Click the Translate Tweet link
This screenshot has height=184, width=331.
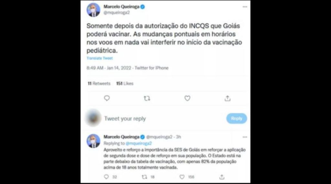[x=100, y=58]
